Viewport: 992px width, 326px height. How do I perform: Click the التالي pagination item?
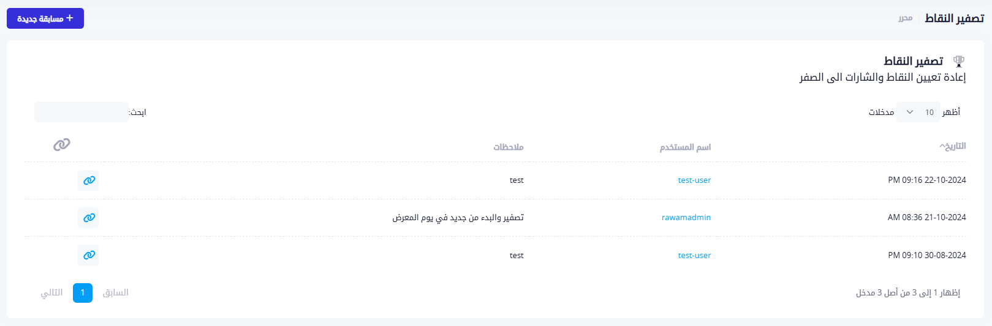click(x=52, y=293)
